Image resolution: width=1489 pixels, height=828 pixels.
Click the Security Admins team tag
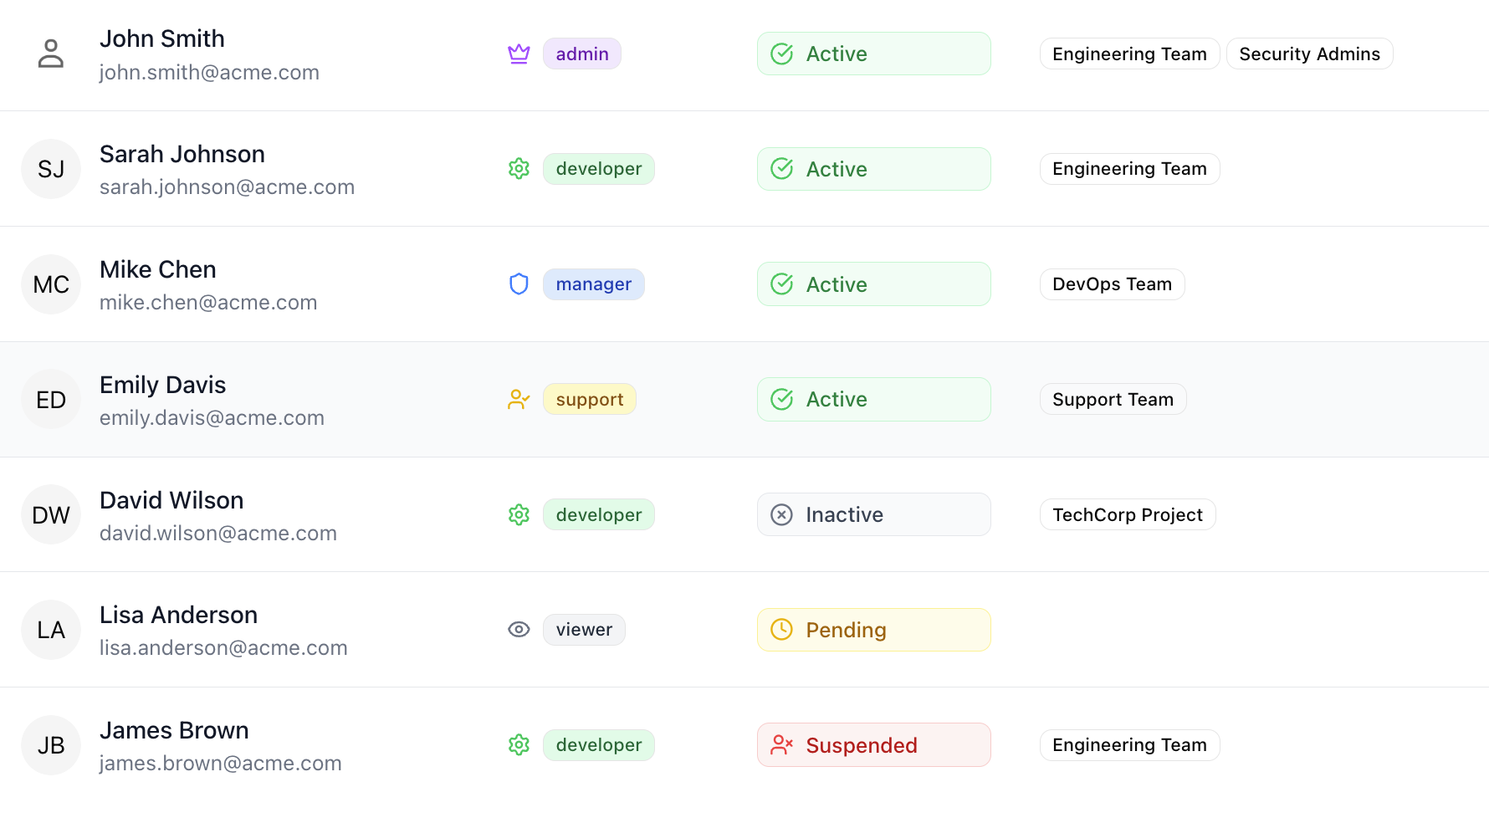pos(1309,54)
